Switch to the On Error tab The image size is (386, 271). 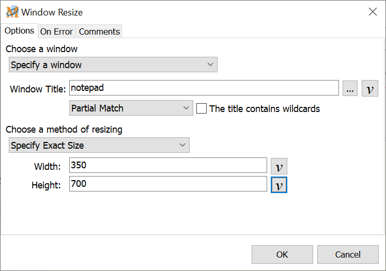[x=56, y=31]
